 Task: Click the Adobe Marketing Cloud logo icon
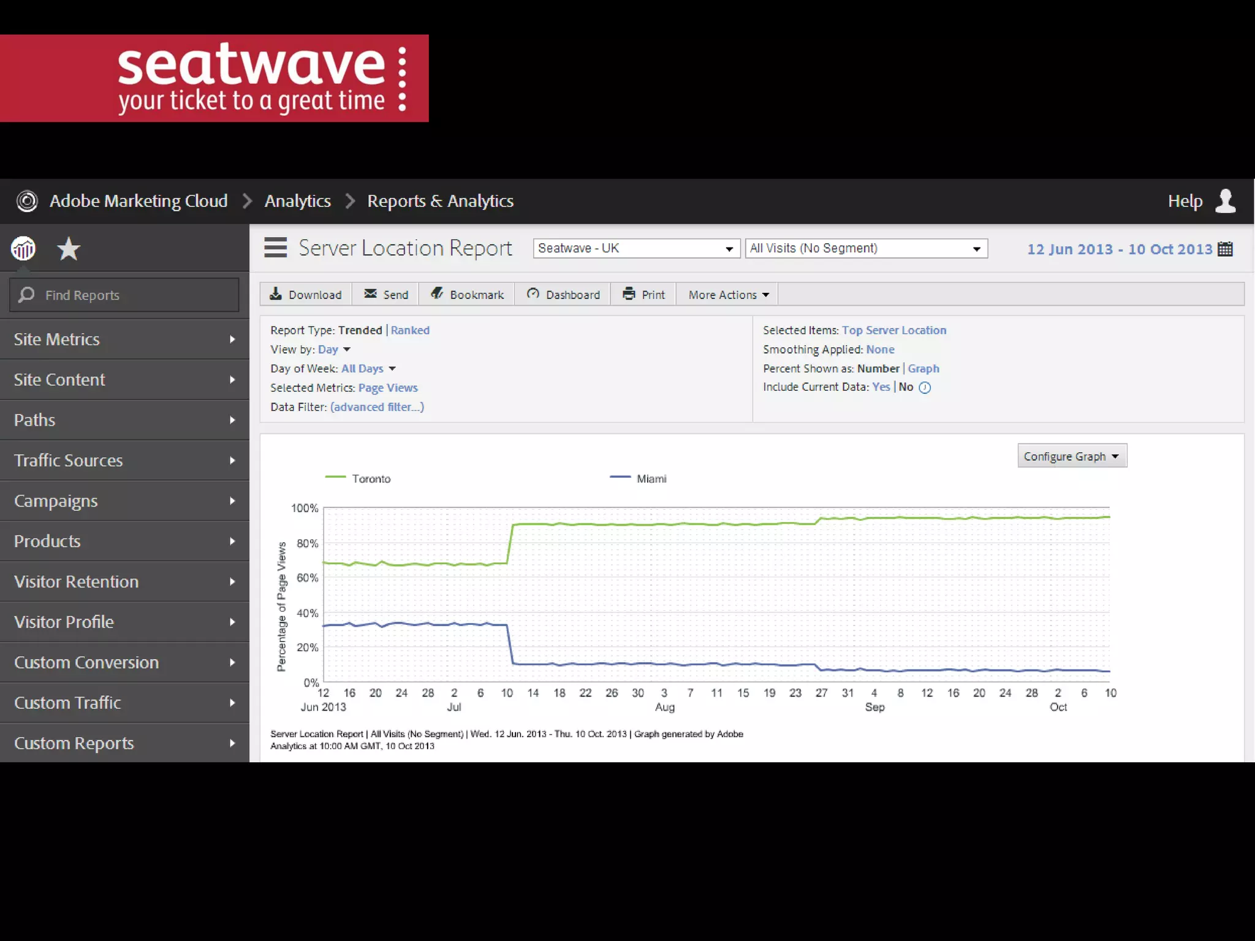point(27,201)
